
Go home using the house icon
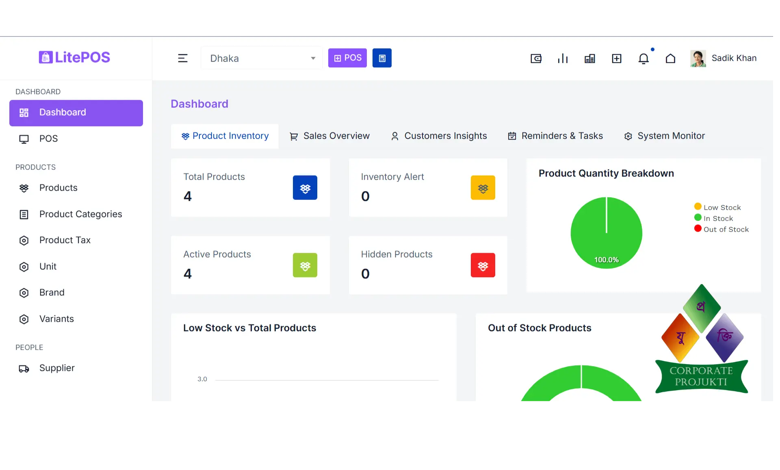(670, 58)
